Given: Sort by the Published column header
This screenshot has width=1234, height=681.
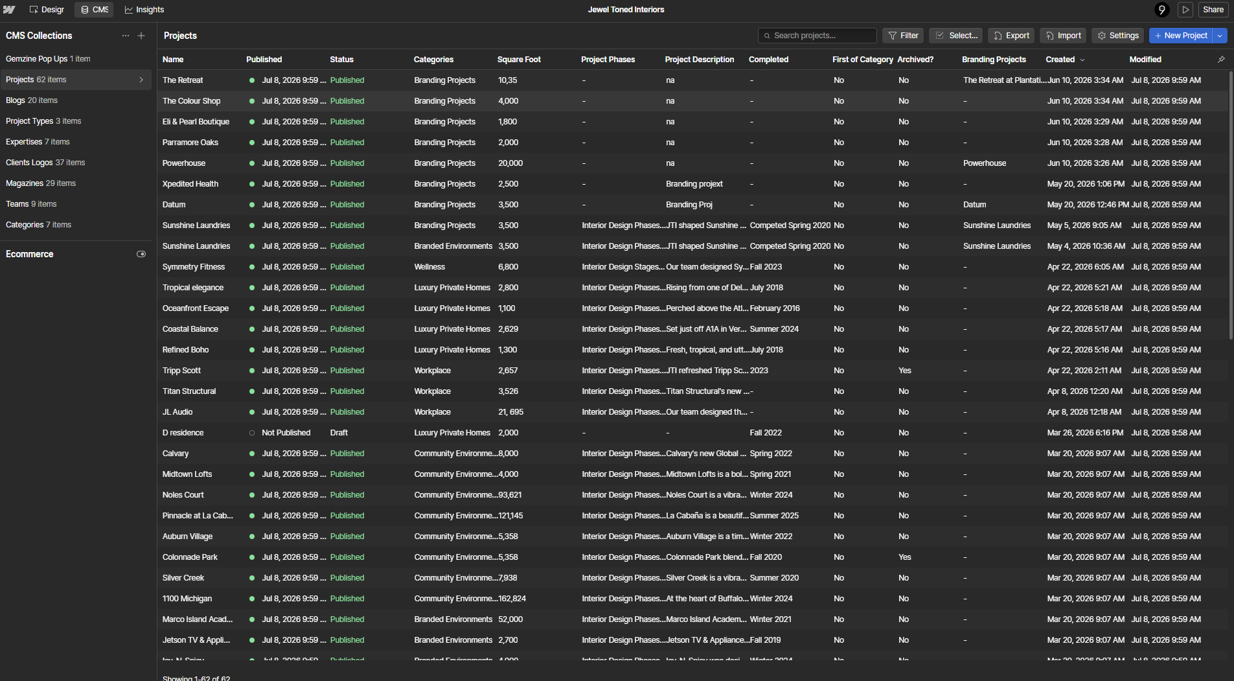Looking at the screenshot, I should click(x=264, y=60).
